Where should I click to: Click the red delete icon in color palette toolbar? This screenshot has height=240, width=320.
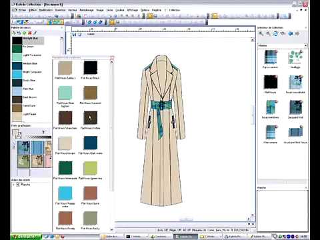(x=30, y=33)
